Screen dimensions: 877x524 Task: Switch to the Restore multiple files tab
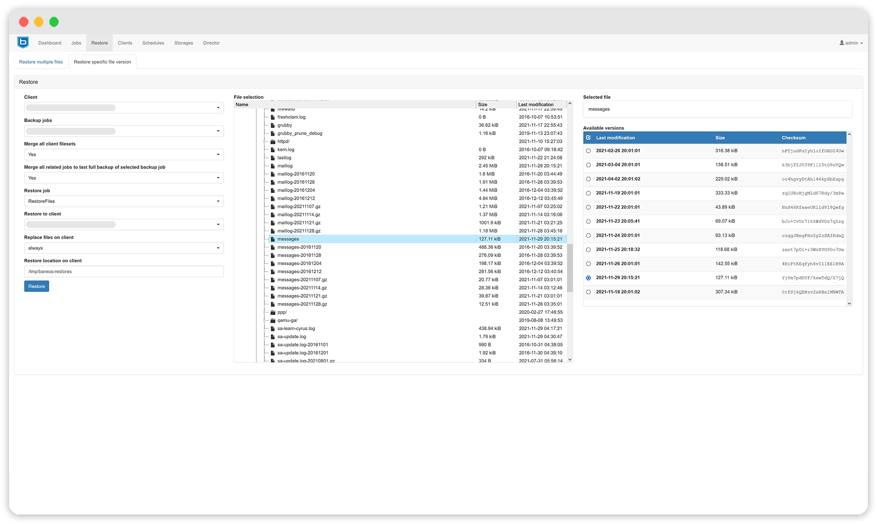(41, 61)
